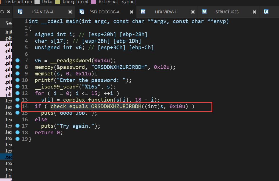This screenshot has height=181, width=279.
Task: Click the tab icon right of STRUCTURES
Action: click(x=266, y=12)
